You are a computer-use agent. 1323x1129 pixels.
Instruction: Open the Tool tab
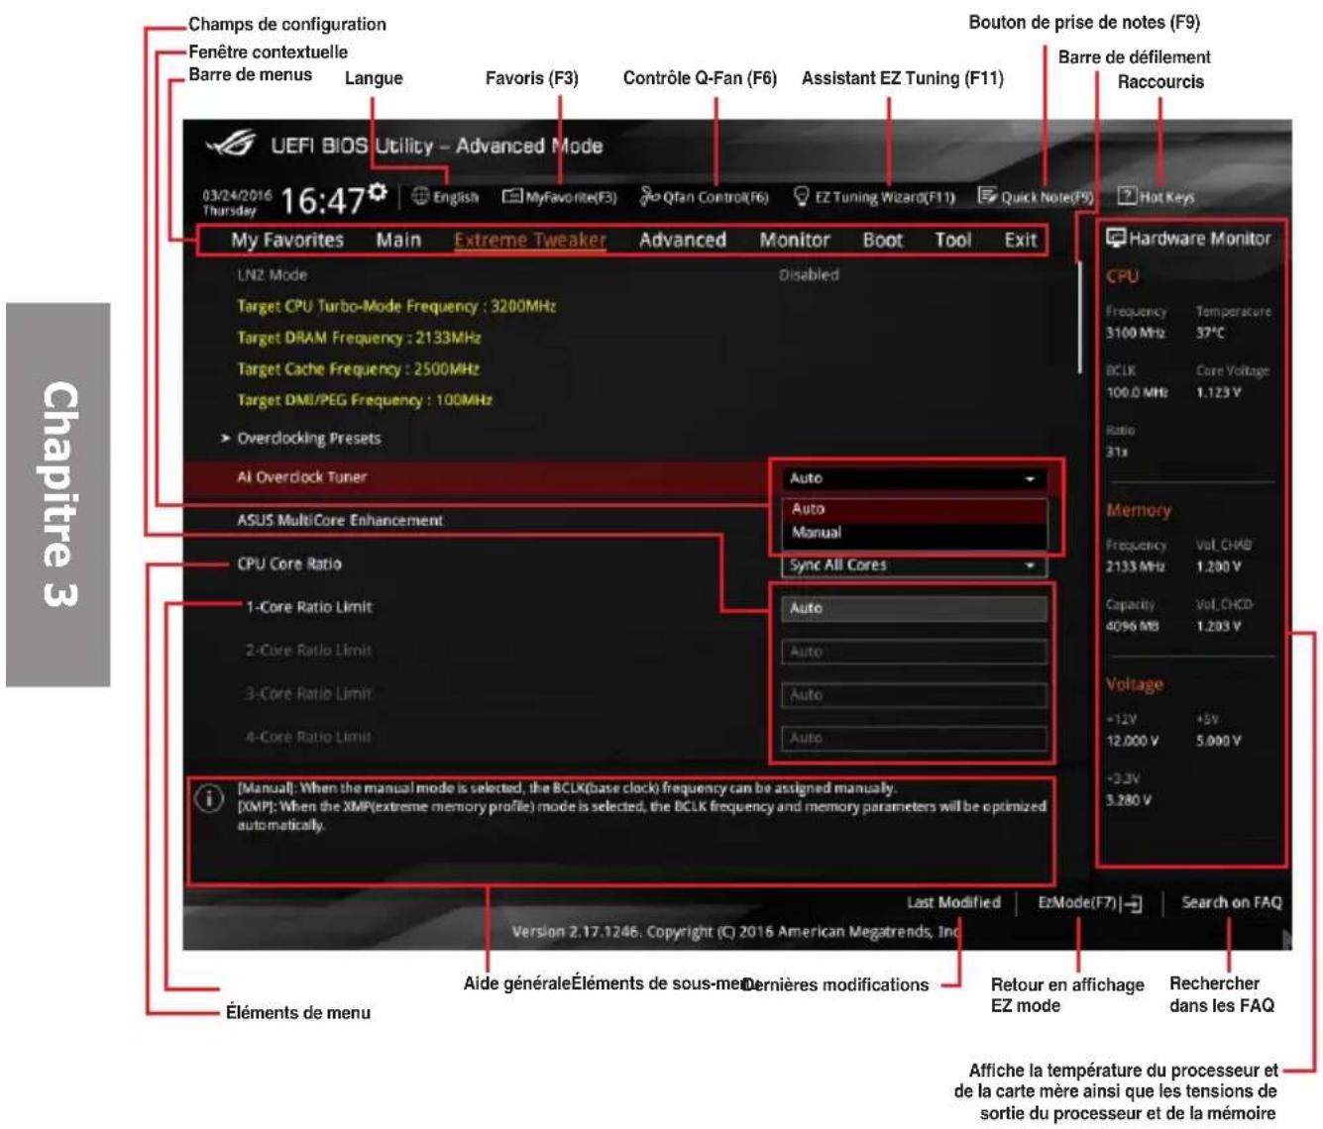[x=953, y=240]
